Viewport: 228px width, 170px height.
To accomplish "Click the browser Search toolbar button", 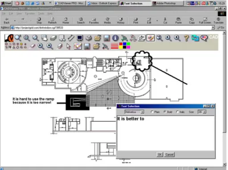I will tap(81, 21).
